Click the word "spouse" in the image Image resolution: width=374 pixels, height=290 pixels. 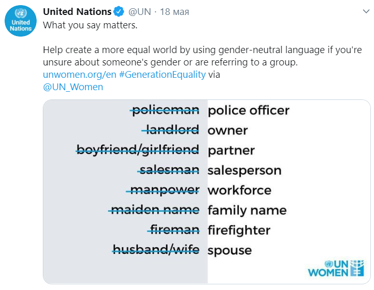click(x=230, y=250)
